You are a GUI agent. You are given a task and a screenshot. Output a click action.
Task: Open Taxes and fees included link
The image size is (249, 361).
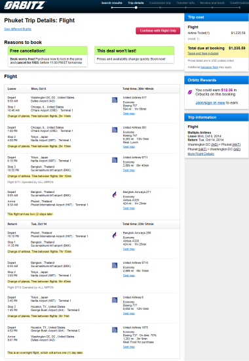tap(202, 53)
